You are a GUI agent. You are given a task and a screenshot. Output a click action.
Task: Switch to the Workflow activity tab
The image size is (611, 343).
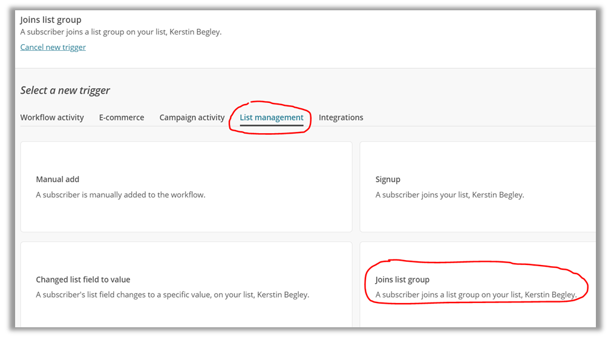(52, 117)
